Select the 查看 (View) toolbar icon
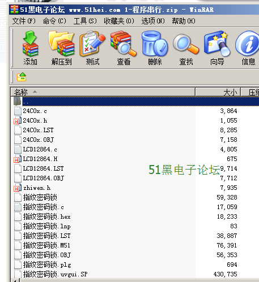The height and width of the screenshot is (282, 259). coord(124,48)
